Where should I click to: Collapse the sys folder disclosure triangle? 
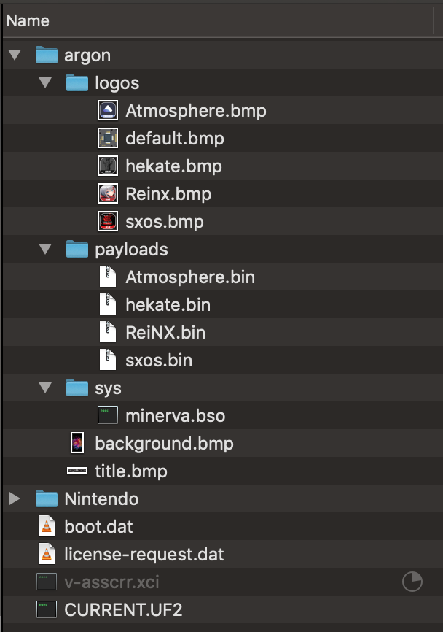pyautogui.click(x=45, y=388)
